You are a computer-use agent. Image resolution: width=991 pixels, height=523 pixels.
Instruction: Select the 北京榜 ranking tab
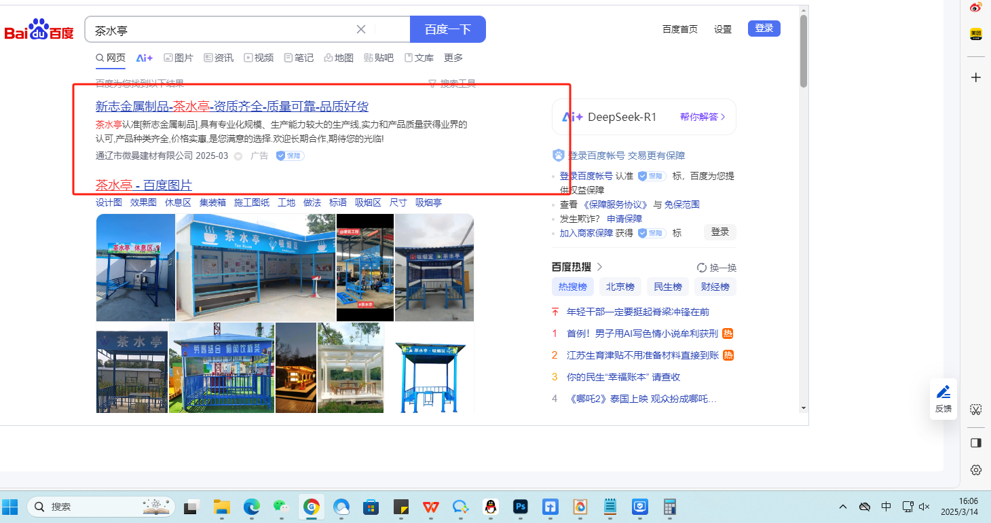click(620, 287)
